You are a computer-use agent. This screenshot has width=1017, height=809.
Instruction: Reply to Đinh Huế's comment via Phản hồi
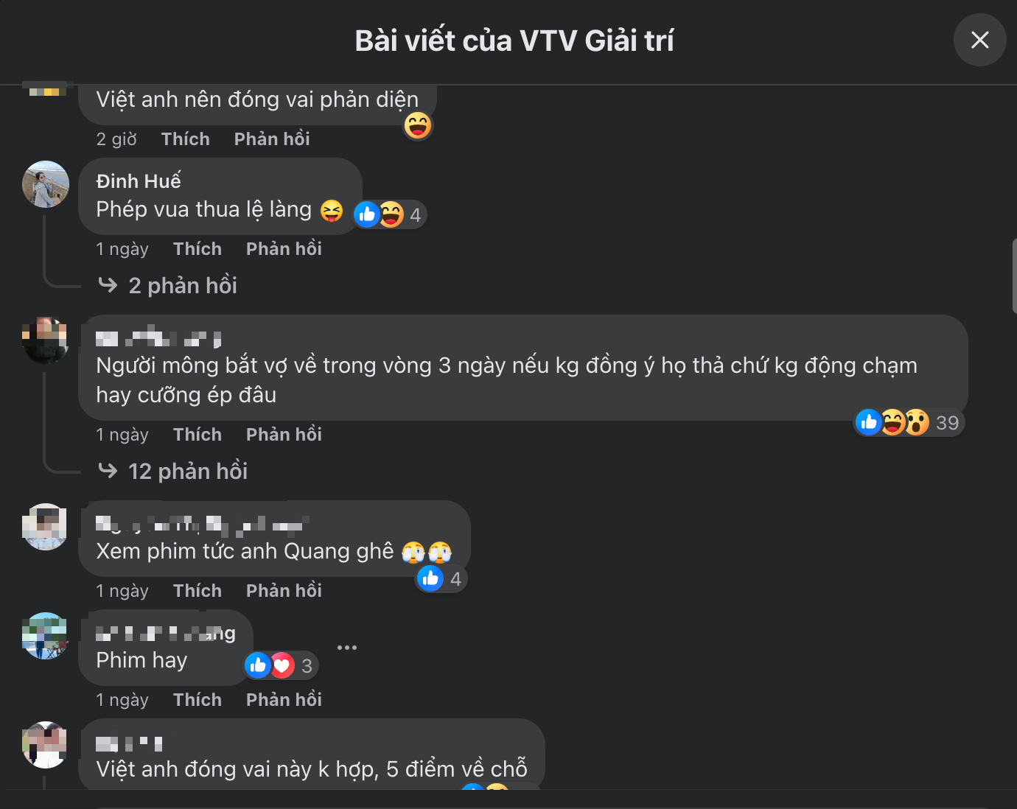click(x=284, y=249)
